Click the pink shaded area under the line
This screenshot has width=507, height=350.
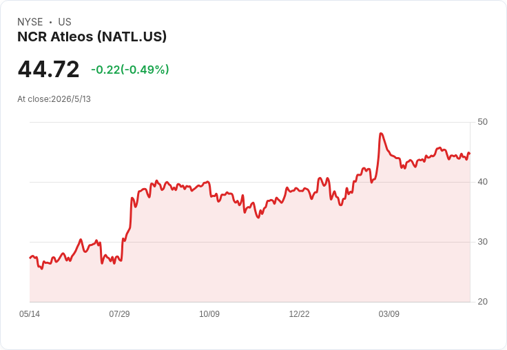[x=249, y=259]
